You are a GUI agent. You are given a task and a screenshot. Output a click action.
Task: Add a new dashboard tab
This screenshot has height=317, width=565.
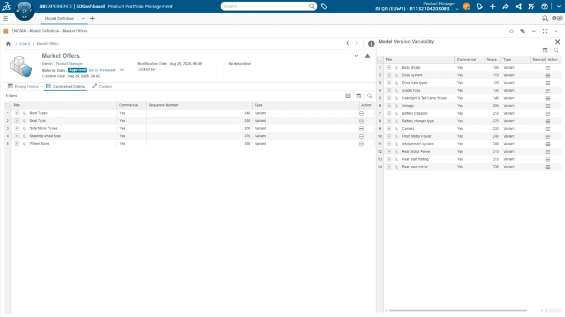(x=92, y=18)
